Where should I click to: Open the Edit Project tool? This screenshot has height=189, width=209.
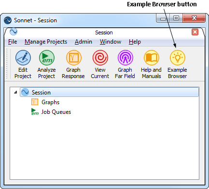[23, 64]
